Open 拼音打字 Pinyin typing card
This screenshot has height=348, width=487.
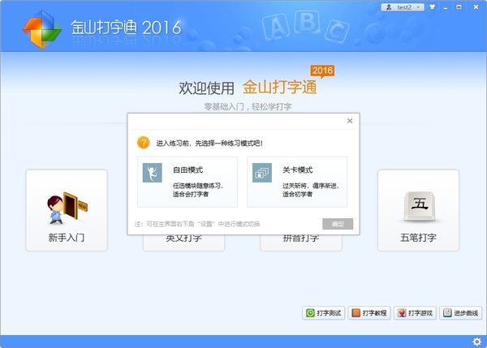click(x=301, y=242)
